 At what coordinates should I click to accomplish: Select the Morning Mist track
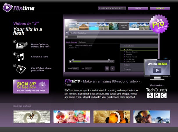click(x=130, y=59)
